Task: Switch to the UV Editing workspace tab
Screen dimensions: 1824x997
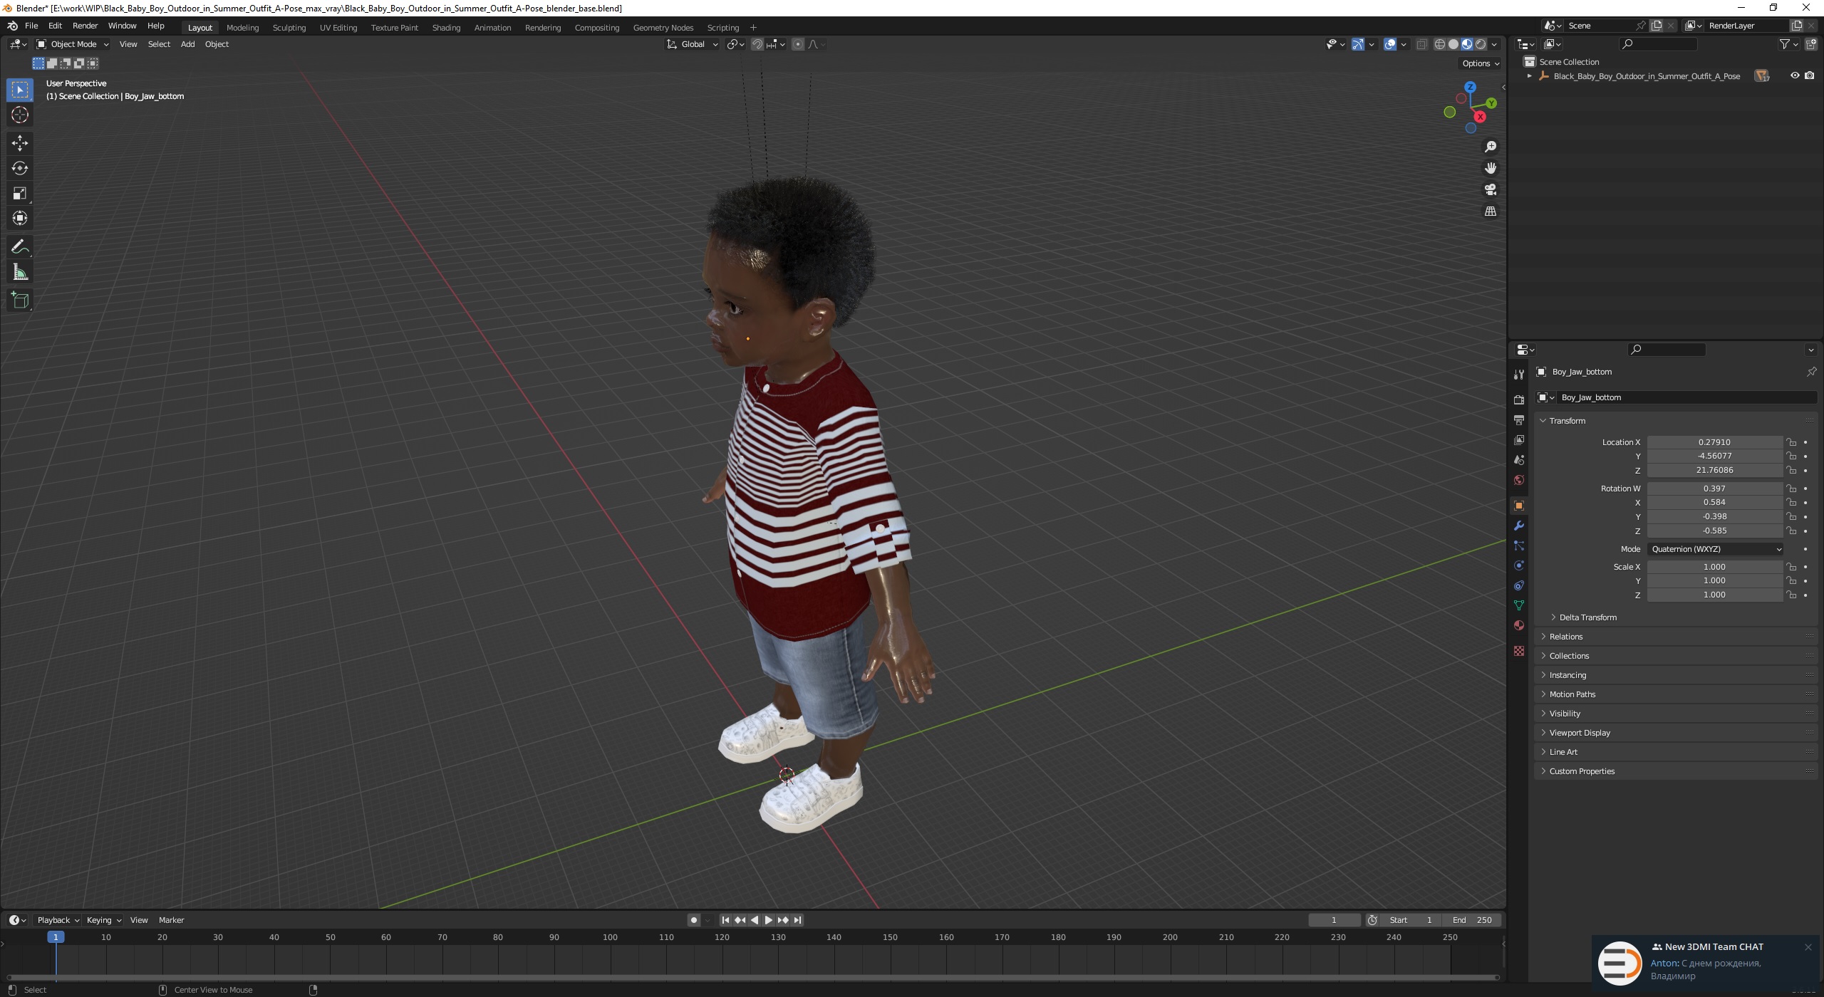Action: tap(338, 27)
